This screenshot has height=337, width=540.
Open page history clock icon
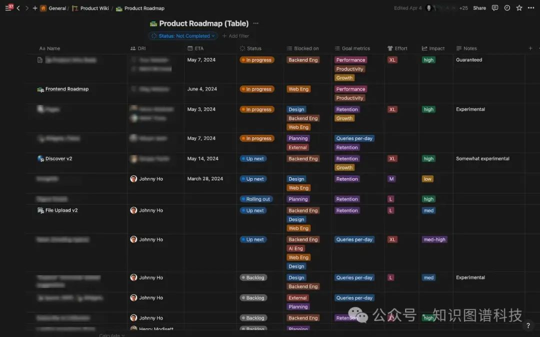pyautogui.click(x=507, y=8)
